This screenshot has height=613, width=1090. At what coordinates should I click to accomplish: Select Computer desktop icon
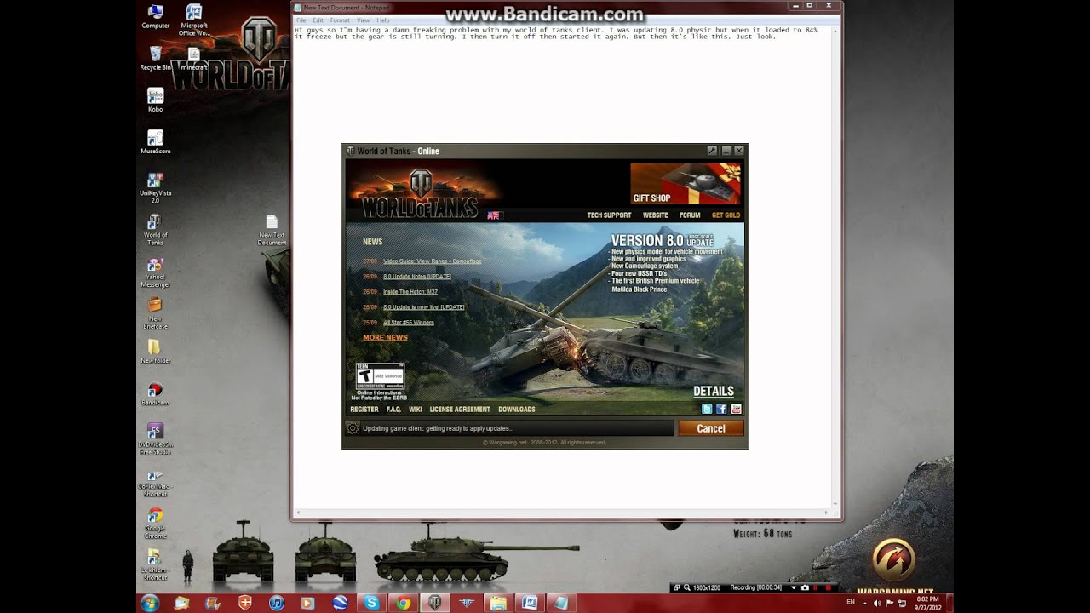tap(156, 16)
